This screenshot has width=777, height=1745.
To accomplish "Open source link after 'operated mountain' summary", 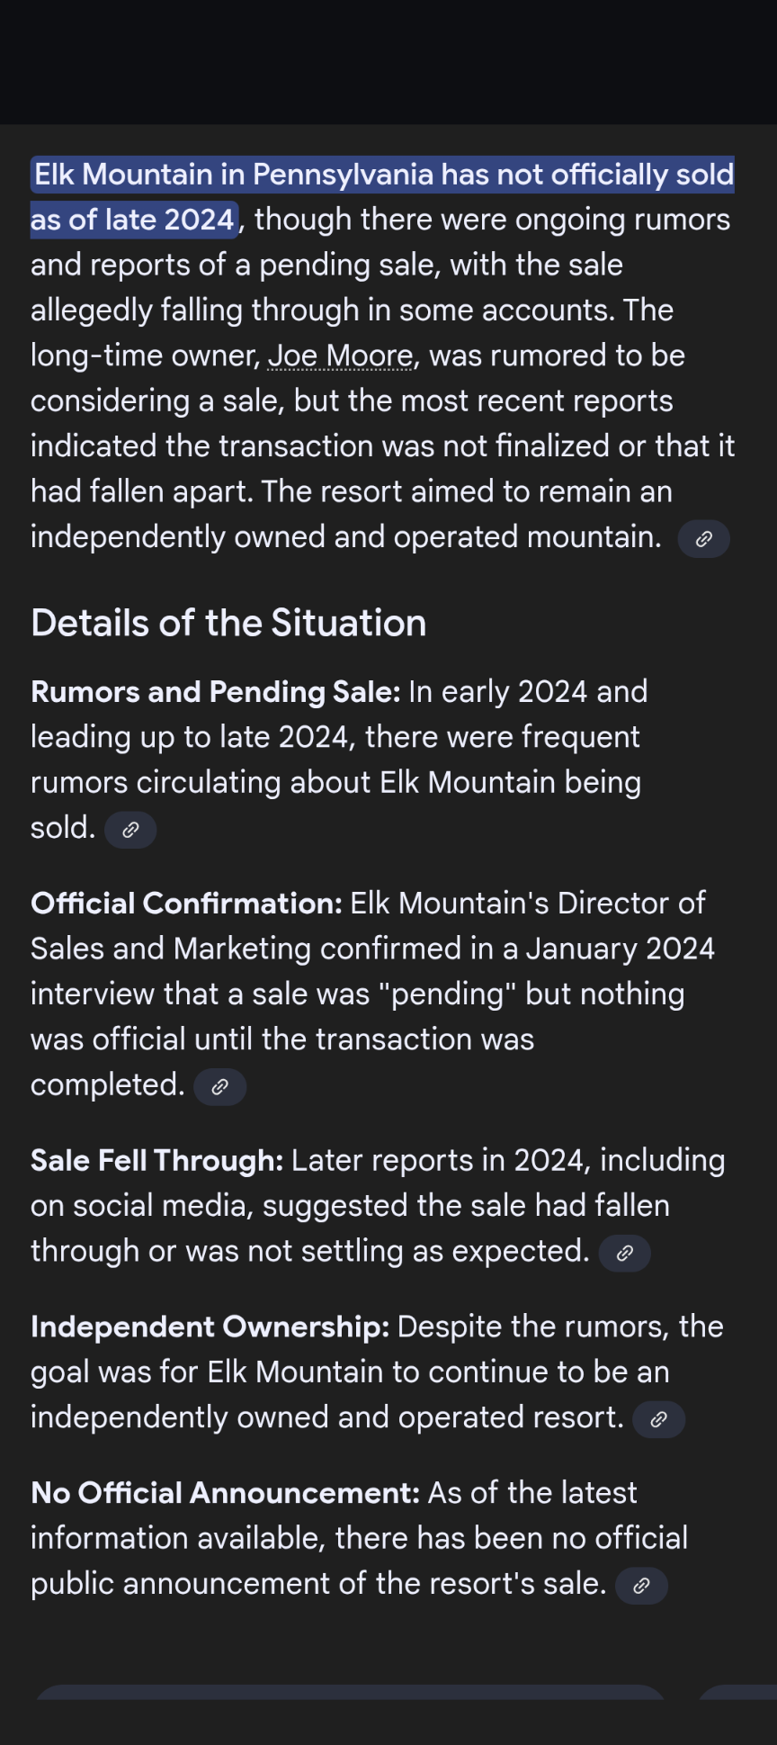I will [x=703, y=539].
